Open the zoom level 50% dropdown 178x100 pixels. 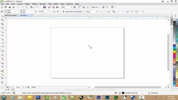(x=71, y=7)
